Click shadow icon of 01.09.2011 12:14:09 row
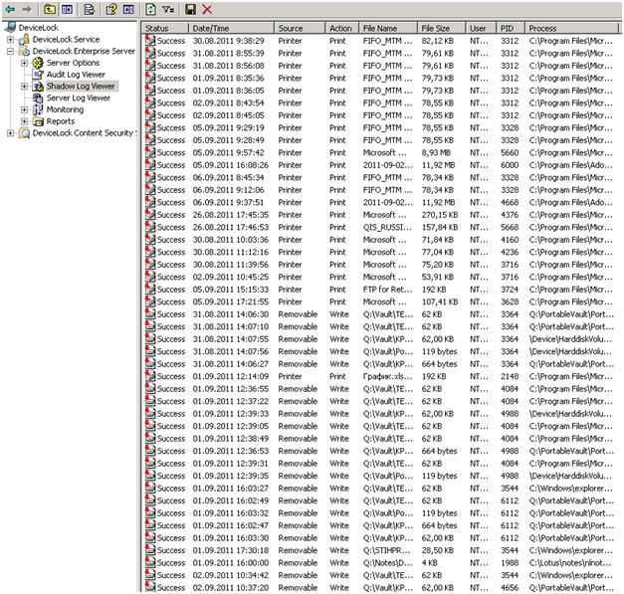 pyautogui.click(x=150, y=376)
